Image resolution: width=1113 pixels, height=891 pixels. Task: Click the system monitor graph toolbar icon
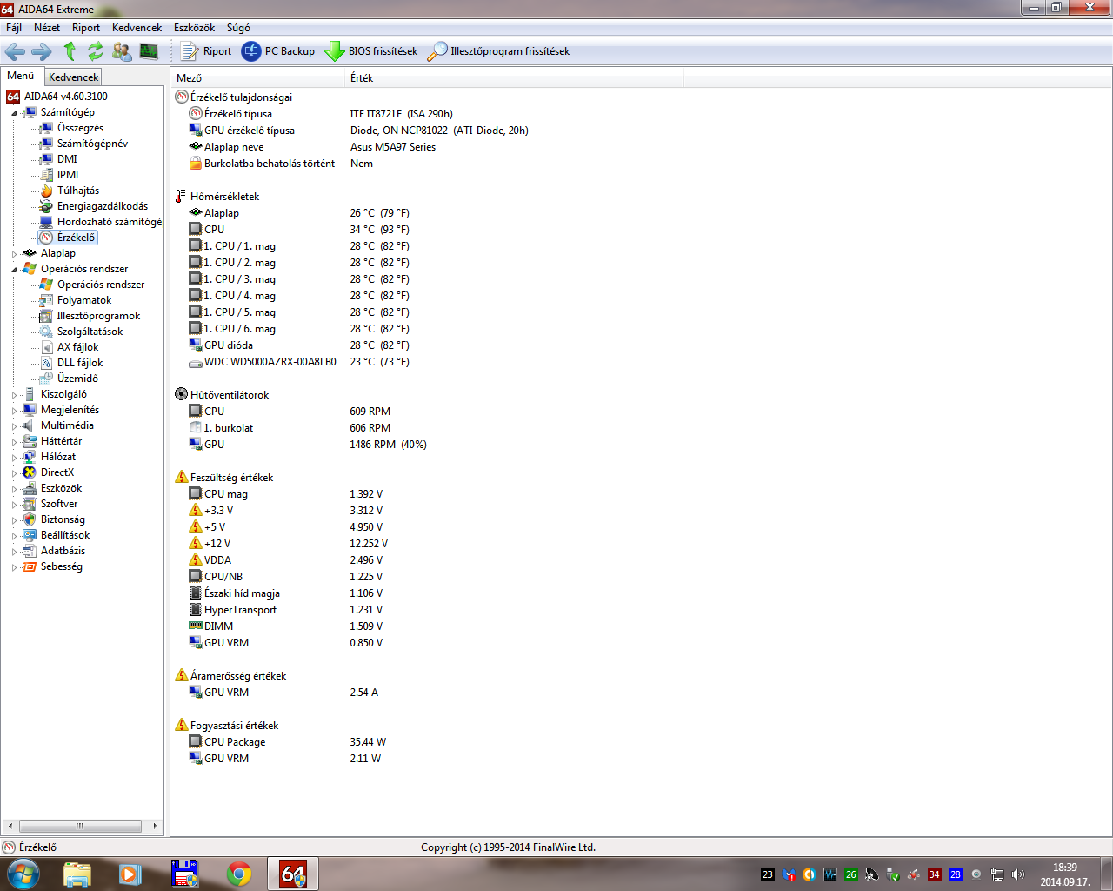click(149, 51)
